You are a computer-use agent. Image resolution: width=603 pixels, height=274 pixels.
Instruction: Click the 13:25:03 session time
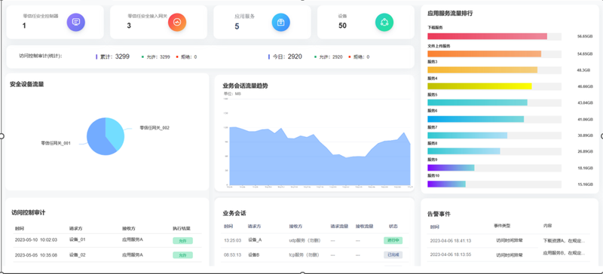(233, 240)
